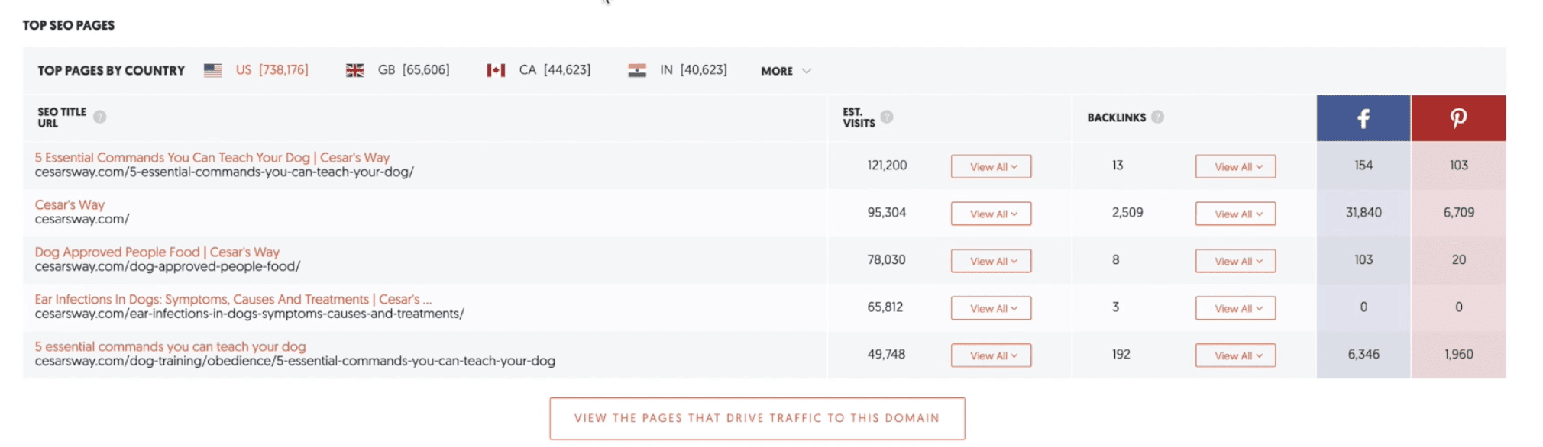This screenshot has height=447, width=1543.
Task: Click the Canada flag icon
Action: click(497, 69)
